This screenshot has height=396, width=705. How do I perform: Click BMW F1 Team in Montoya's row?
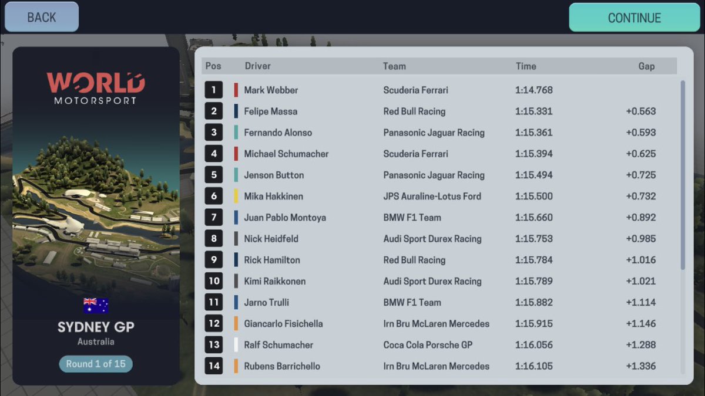412,217
